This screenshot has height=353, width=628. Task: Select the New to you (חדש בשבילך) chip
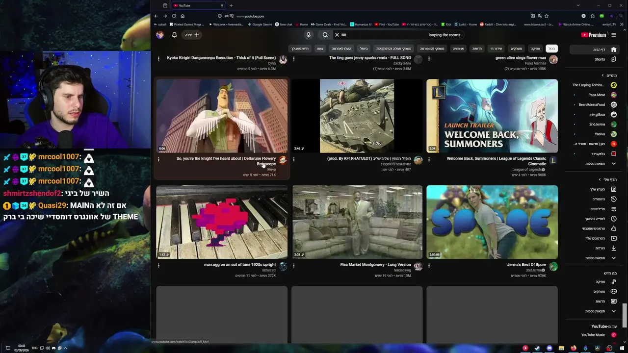300,49
